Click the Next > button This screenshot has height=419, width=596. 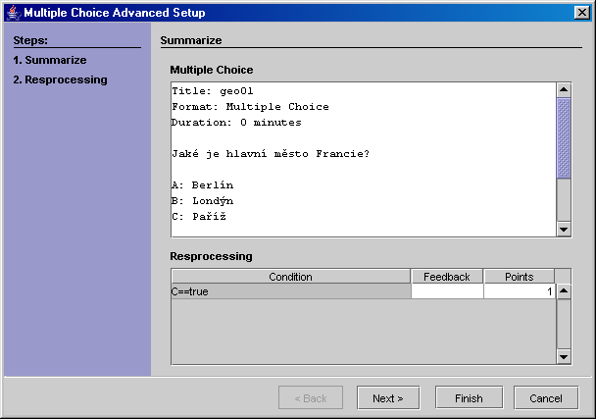(388, 398)
